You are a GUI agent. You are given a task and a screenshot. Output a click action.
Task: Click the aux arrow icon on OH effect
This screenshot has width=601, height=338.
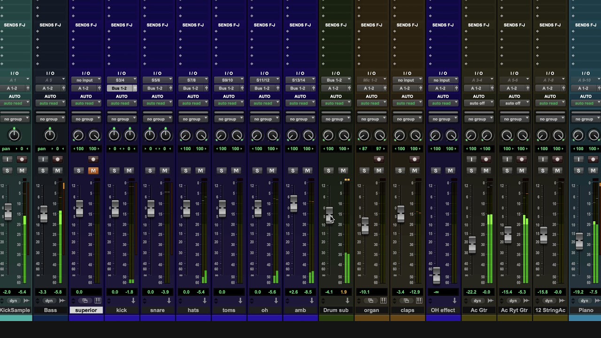[455, 300]
